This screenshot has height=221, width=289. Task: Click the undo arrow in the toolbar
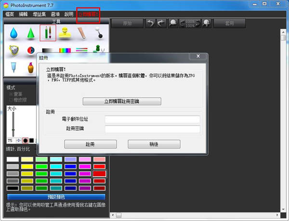[x=150, y=24]
